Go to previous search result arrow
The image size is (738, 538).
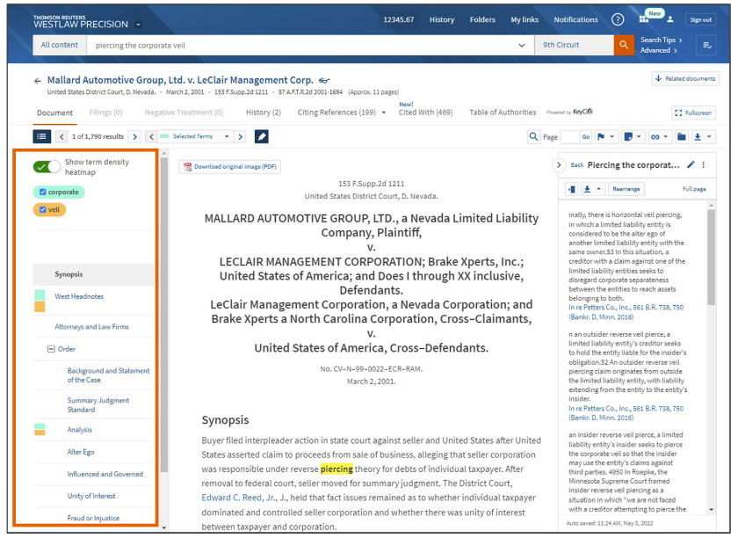coord(61,136)
